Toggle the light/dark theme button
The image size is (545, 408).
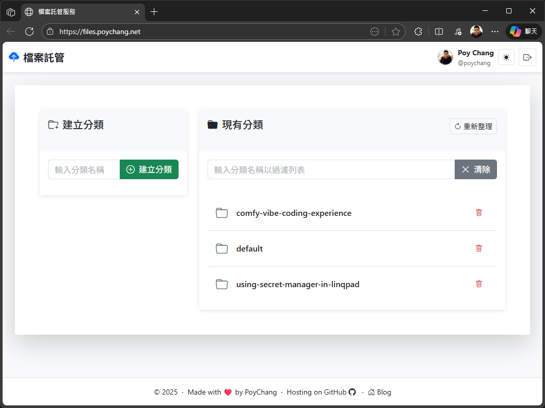(x=506, y=57)
